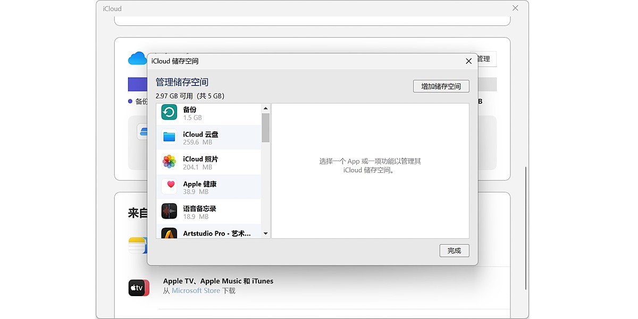Close the iCloud 储存空间 dialog

tap(468, 61)
